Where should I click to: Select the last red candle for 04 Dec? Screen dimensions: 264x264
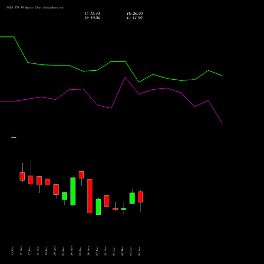click(140, 197)
